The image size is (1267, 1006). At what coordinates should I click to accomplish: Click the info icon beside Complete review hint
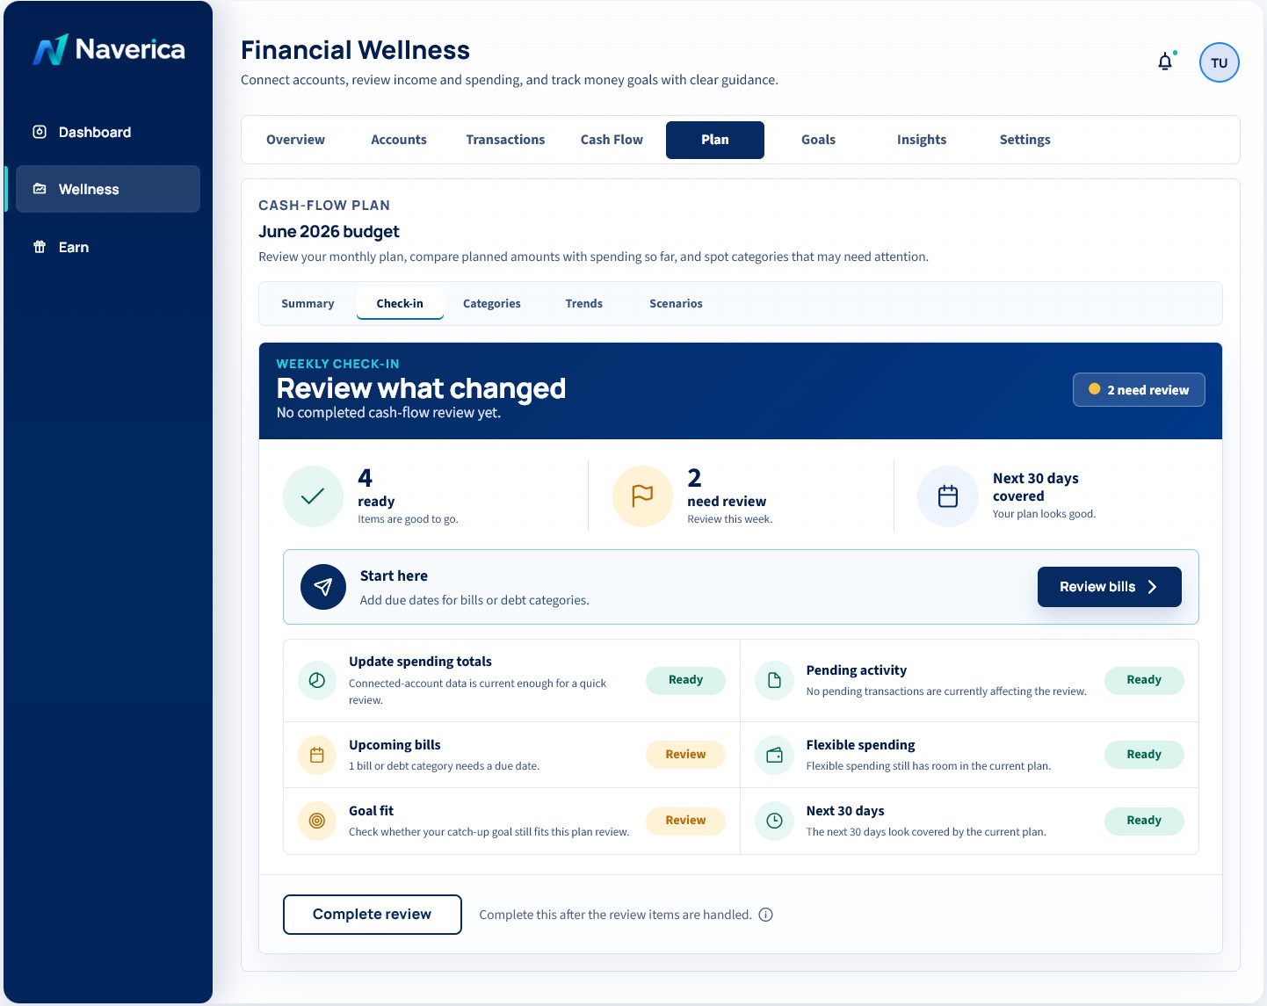click(765, 915)
